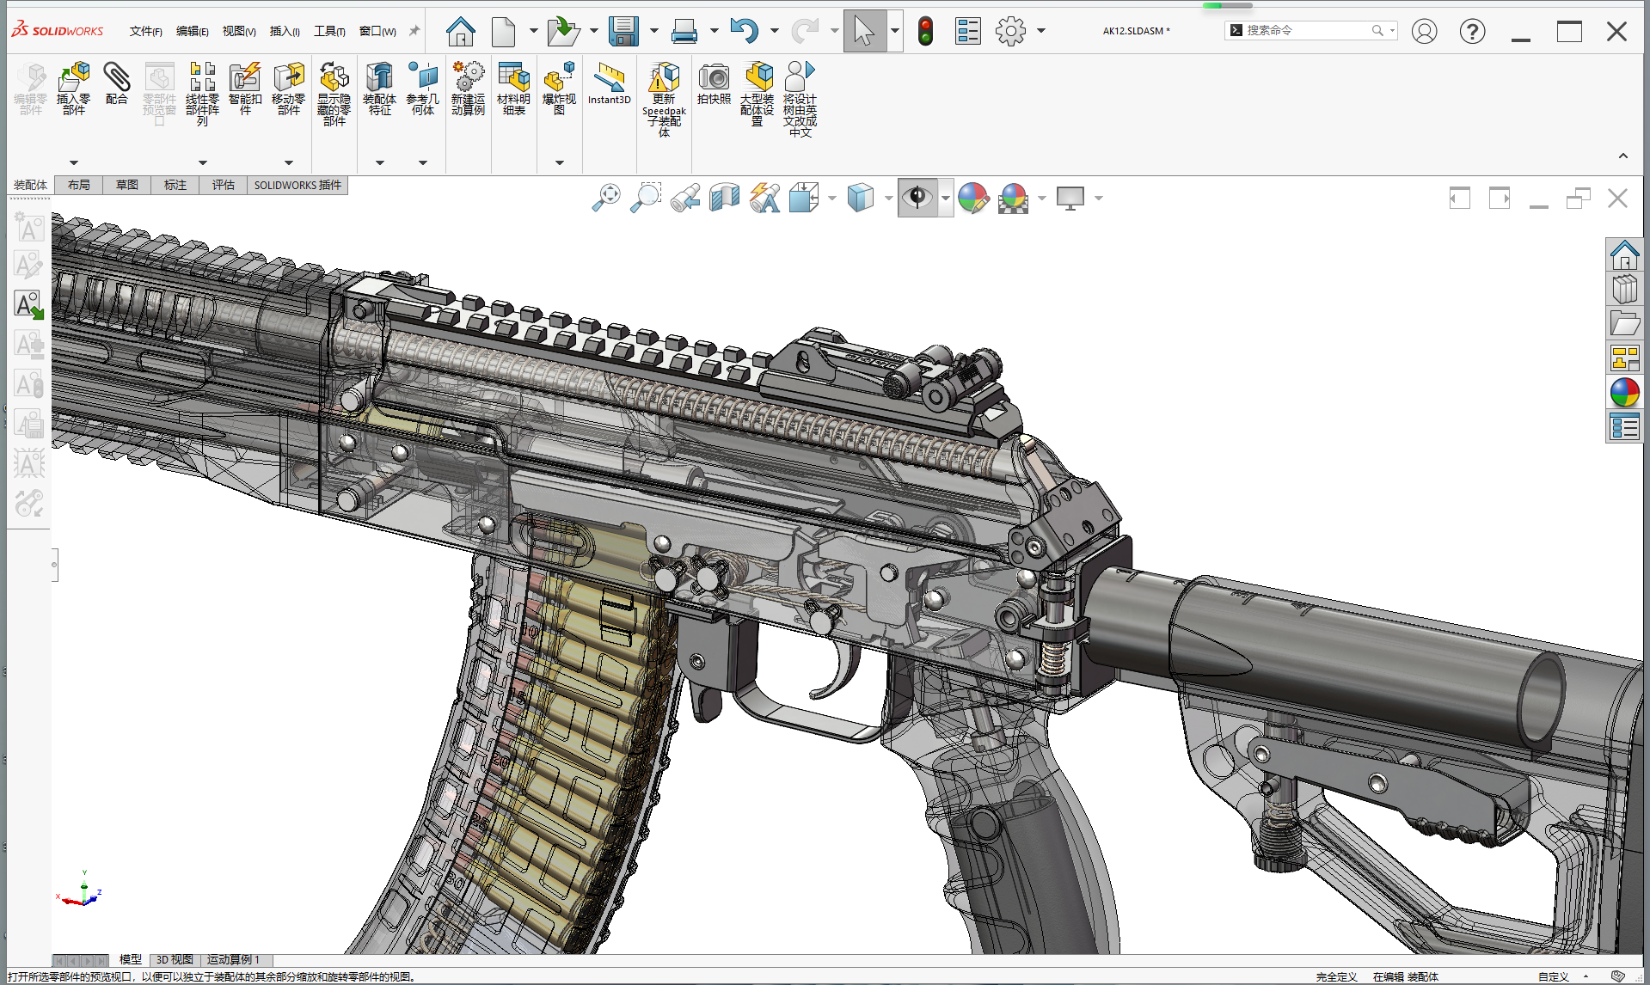Click the Rebuild traffic light icon
The image size is (1650, 985).
point(925,32)
